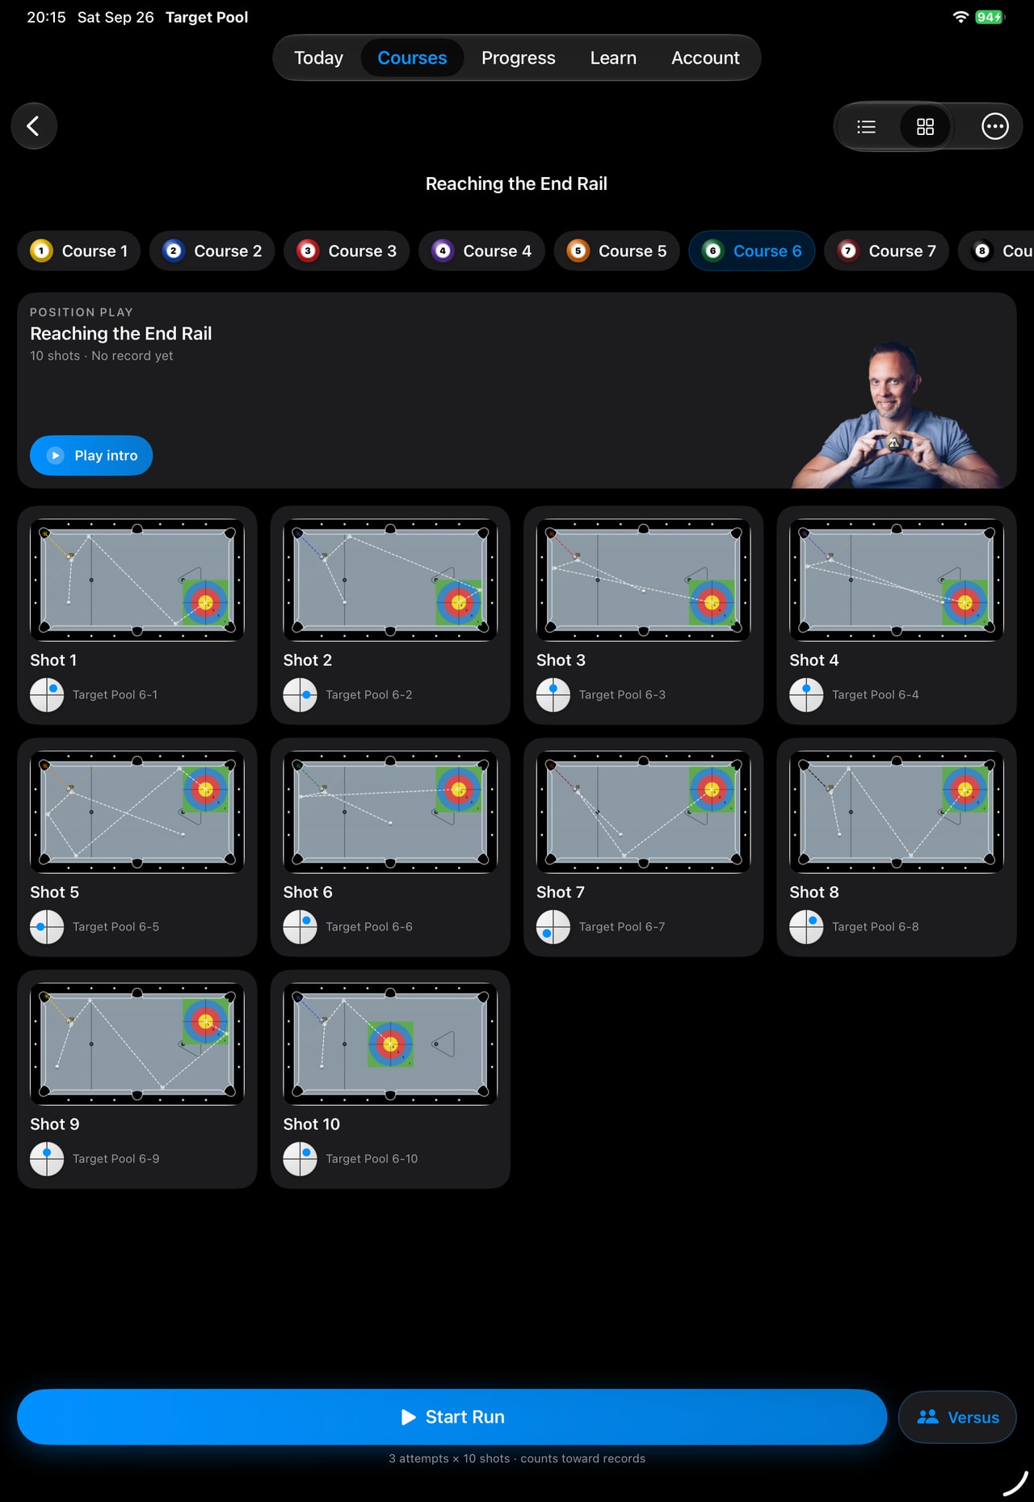Click the cue ball spin icon for Shot 2
The image size is (1034, 1502).
tap(300, 694)
